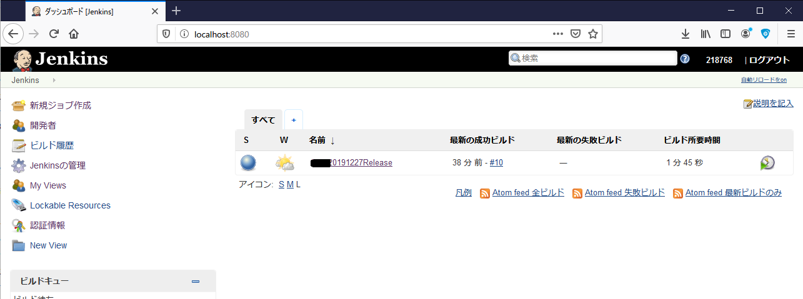
Task: Click the 開発者 people icon
Action: 19,125
